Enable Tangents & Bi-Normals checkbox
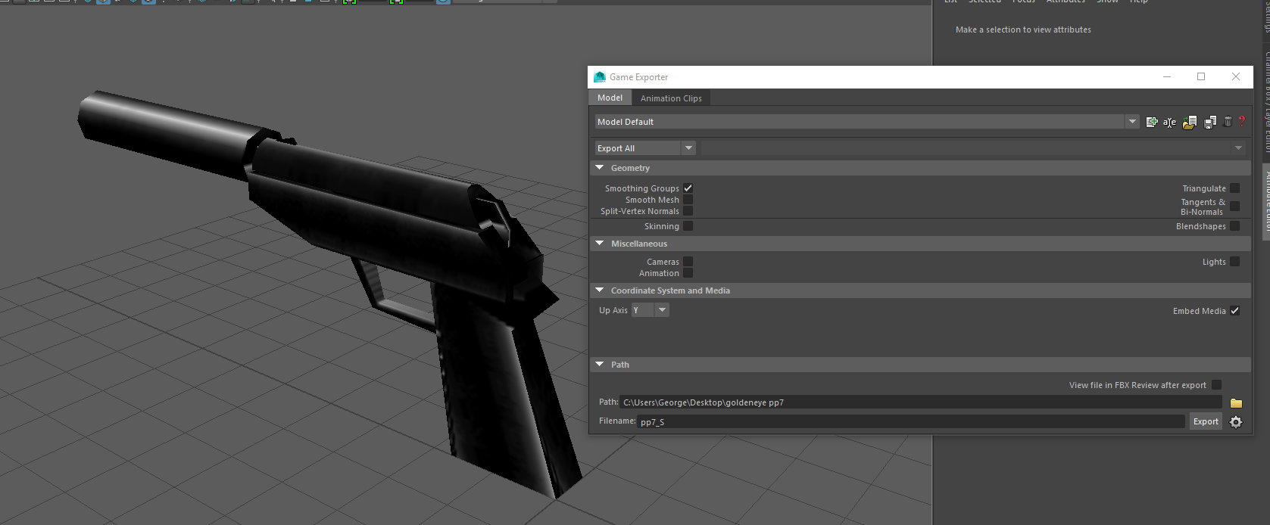Screen dimensions: 1270x525 [1235, 206]
